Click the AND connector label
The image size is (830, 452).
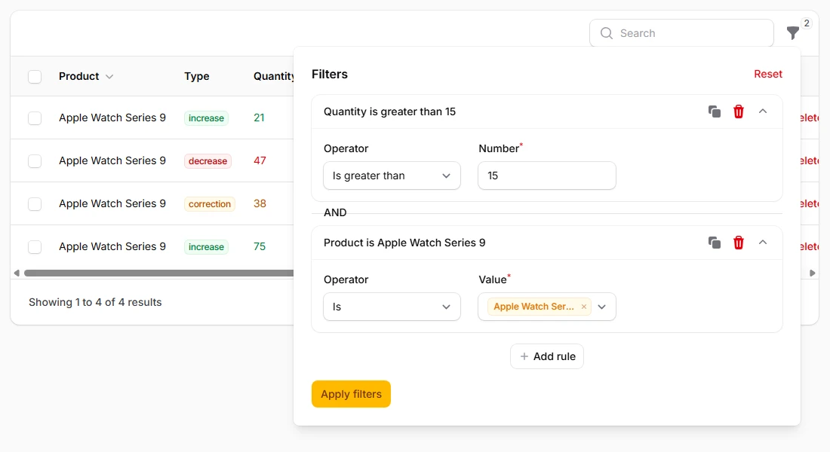point(335,212)
